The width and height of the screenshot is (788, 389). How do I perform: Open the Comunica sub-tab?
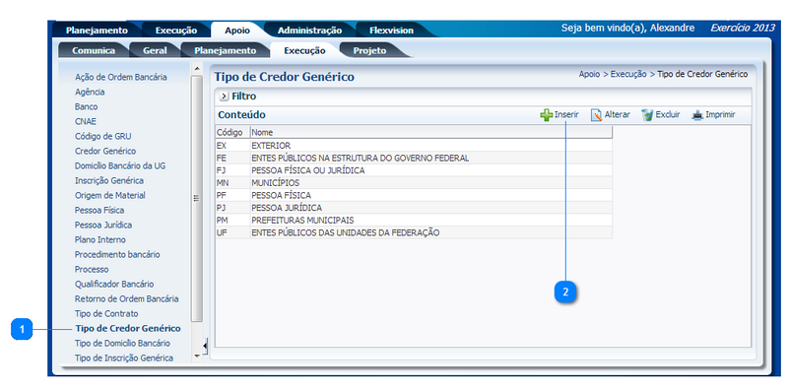94,51
